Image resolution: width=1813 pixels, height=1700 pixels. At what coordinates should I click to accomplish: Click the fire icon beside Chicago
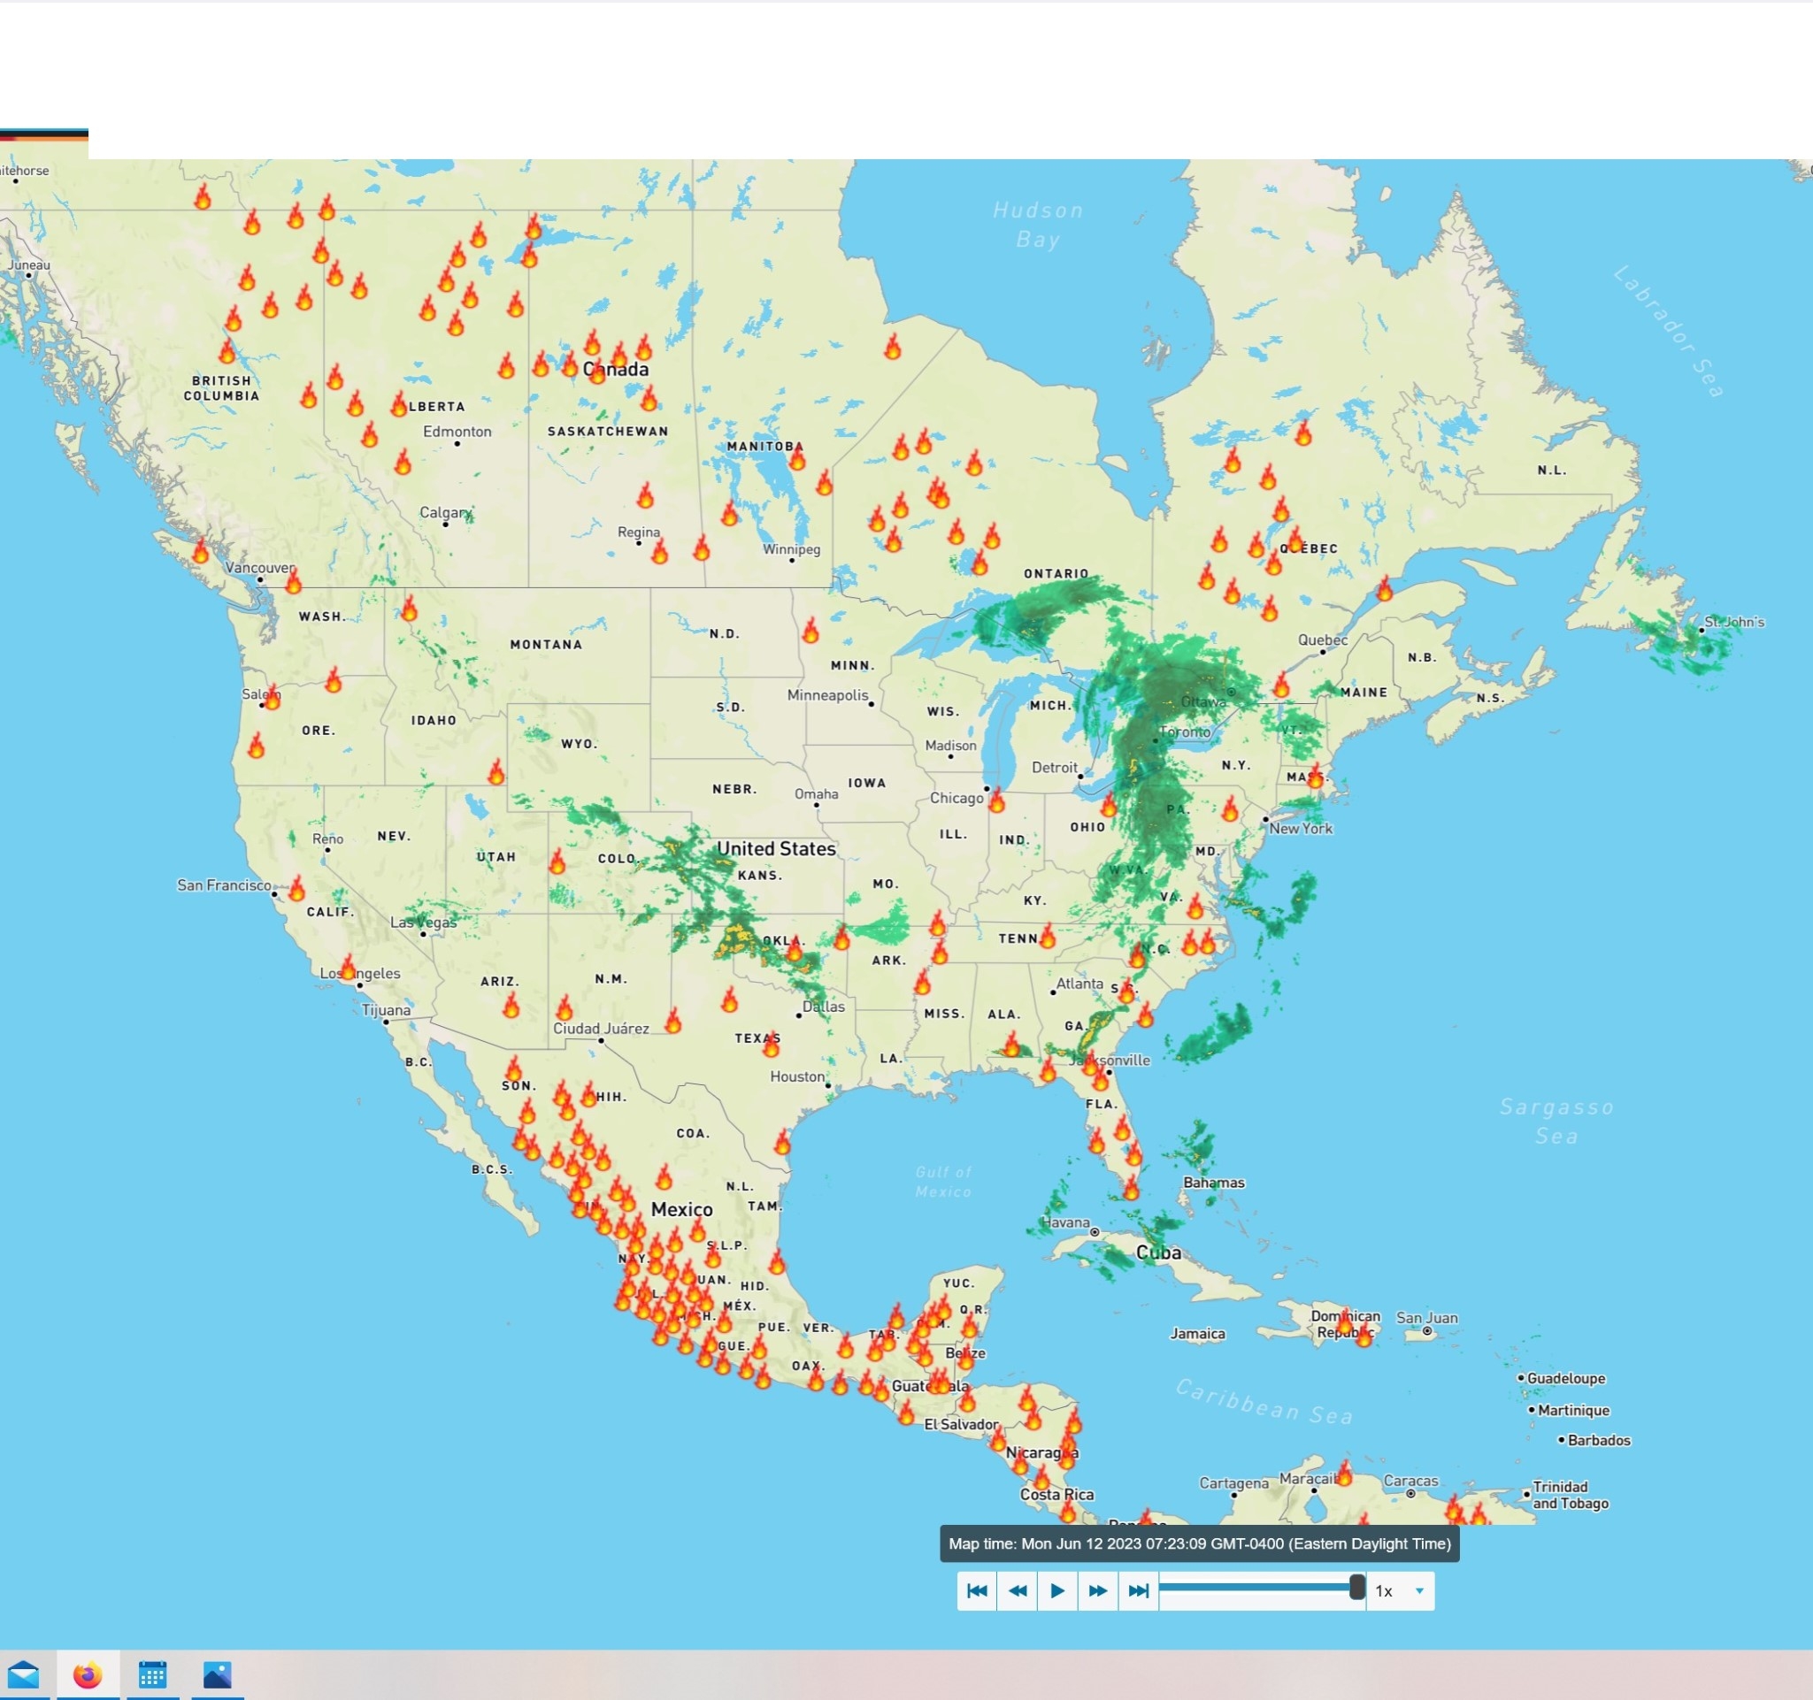click(996, 801)
